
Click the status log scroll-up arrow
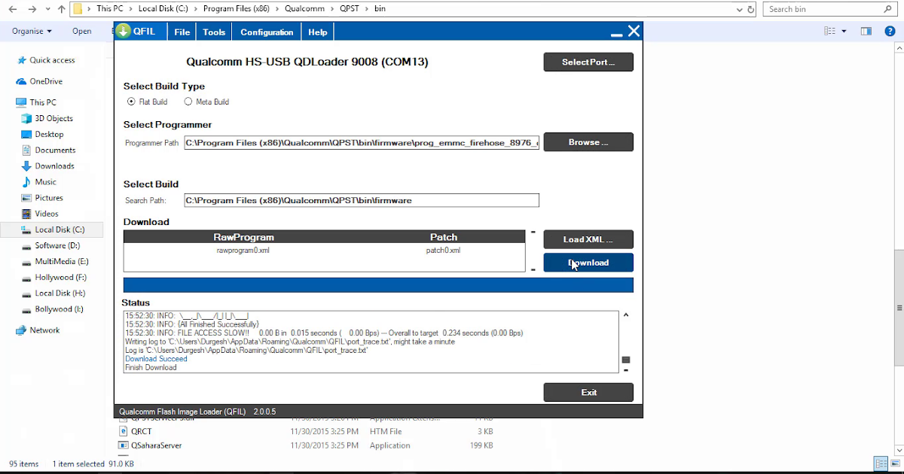(626, 314)
